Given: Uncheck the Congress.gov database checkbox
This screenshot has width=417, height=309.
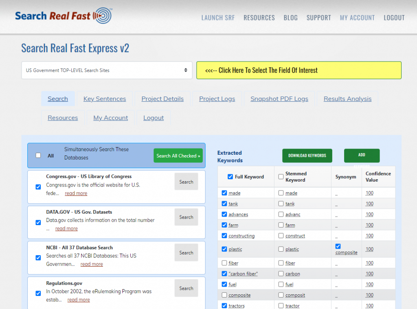Looking at the screenshot, I should 38,187.
